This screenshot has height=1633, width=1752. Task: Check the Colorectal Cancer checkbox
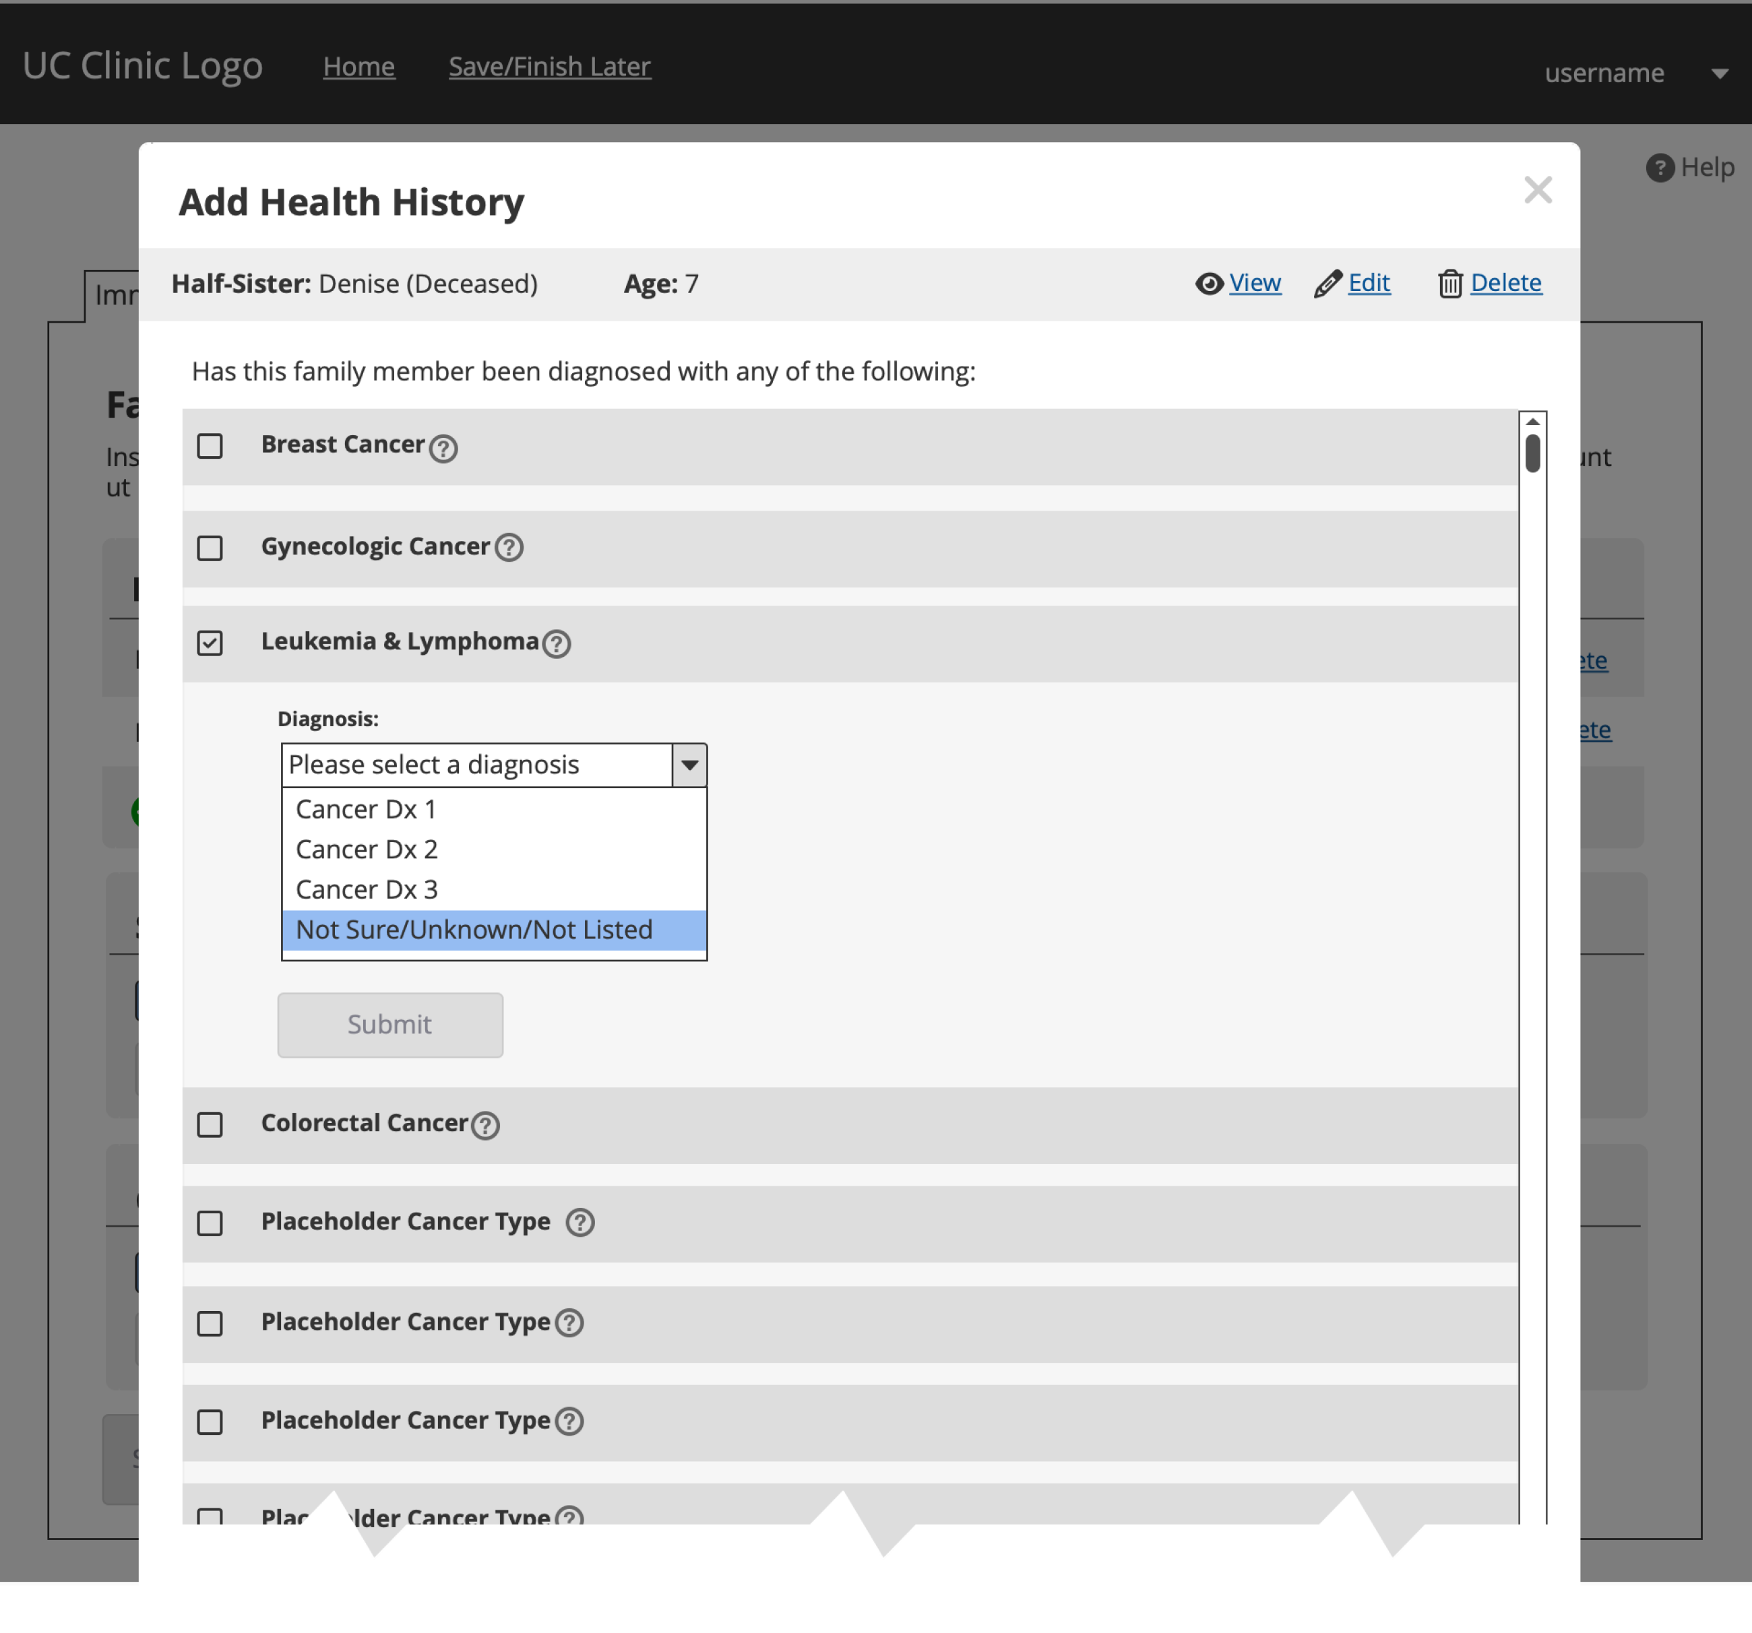tap(210, 1124)
